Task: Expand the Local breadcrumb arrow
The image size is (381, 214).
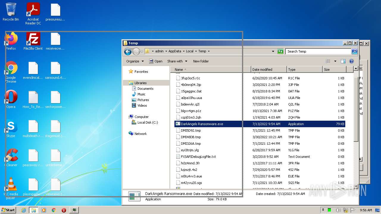Action: click(x=196, y=51)
